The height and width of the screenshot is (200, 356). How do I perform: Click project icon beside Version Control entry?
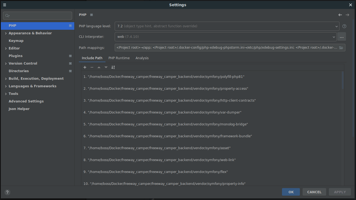click(x=70, y=64)
